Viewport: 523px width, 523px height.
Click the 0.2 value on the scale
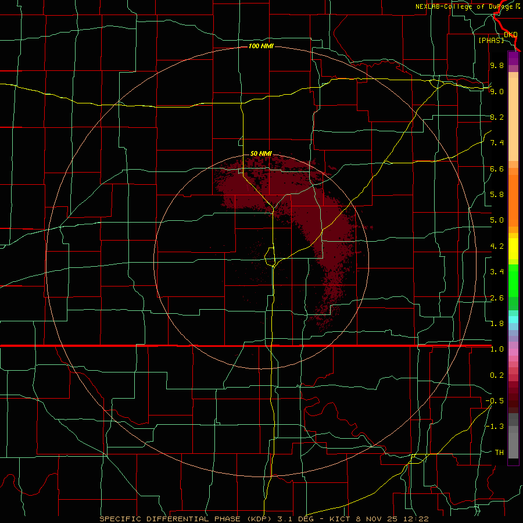(x=497, y=375)
